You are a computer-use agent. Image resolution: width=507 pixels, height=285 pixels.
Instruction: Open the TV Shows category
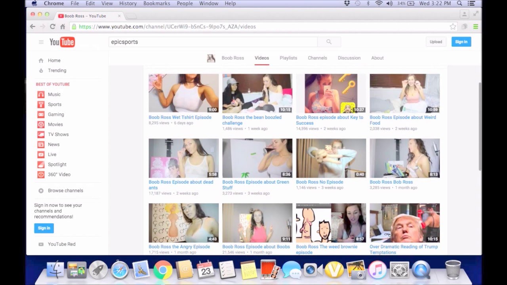[x=58, y=135]
